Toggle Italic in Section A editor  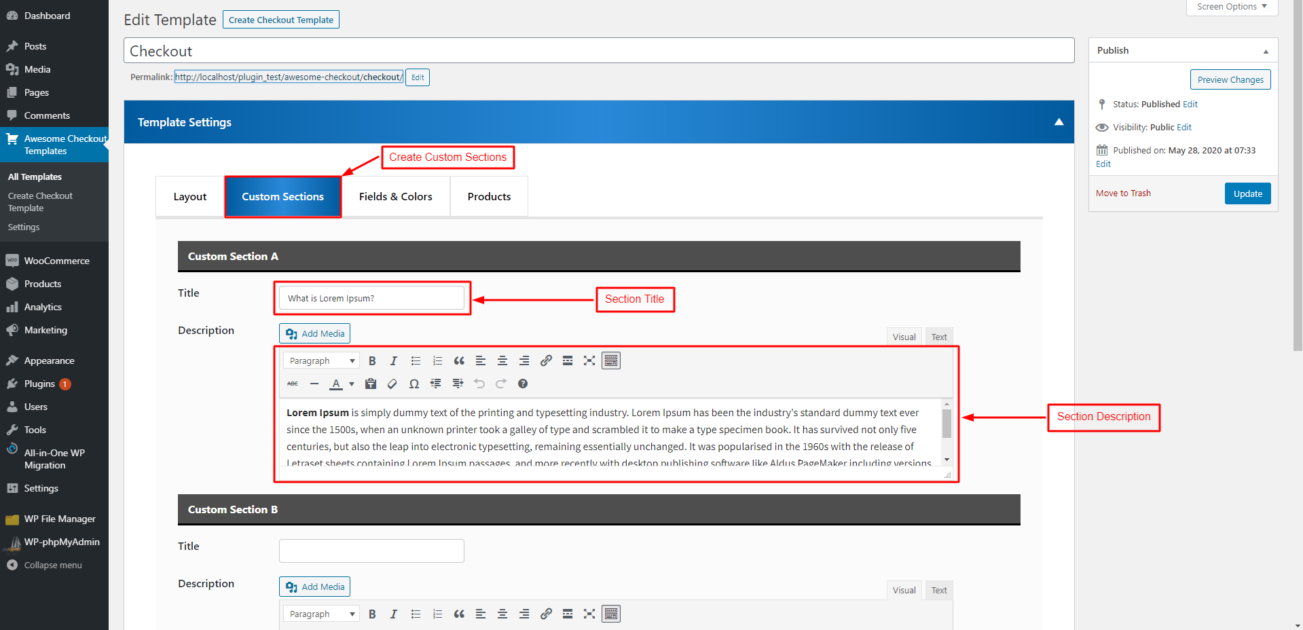point(394,360)
